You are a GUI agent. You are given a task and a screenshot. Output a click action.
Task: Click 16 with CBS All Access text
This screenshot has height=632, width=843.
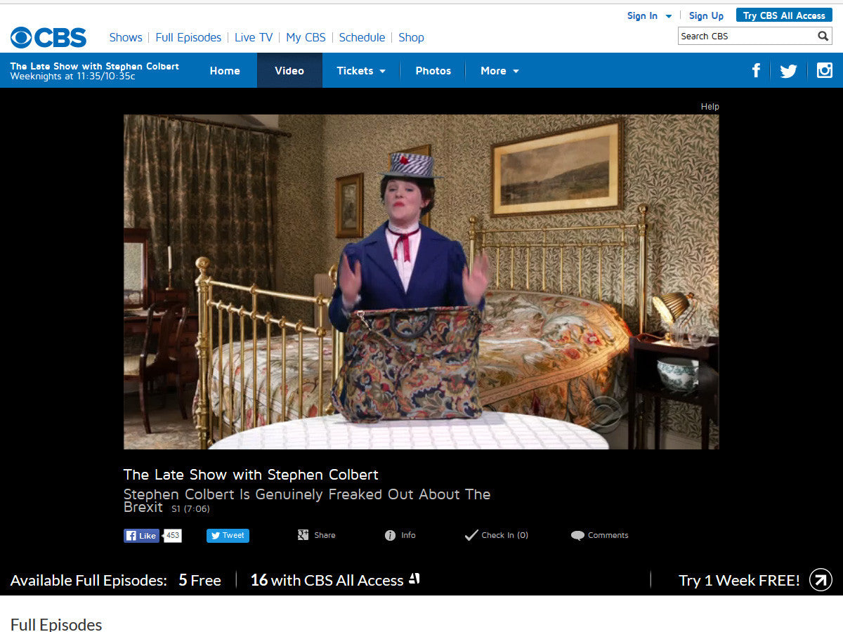pyautogui.click(x=327, y=580)
